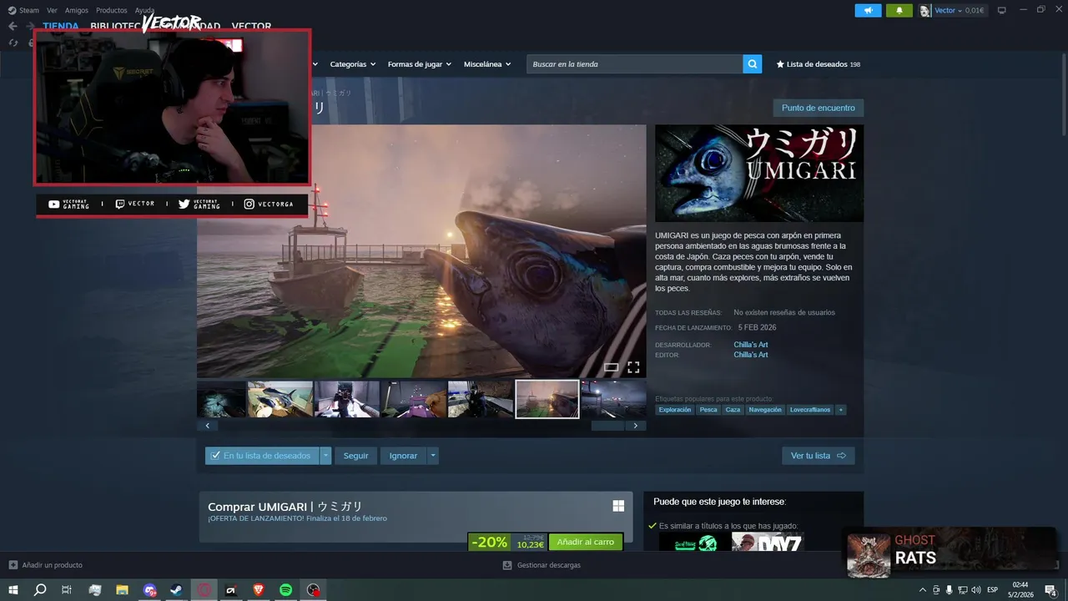Click the theater mode rectangle icon
Viewport: 1068px width, 601px height.
611,367
